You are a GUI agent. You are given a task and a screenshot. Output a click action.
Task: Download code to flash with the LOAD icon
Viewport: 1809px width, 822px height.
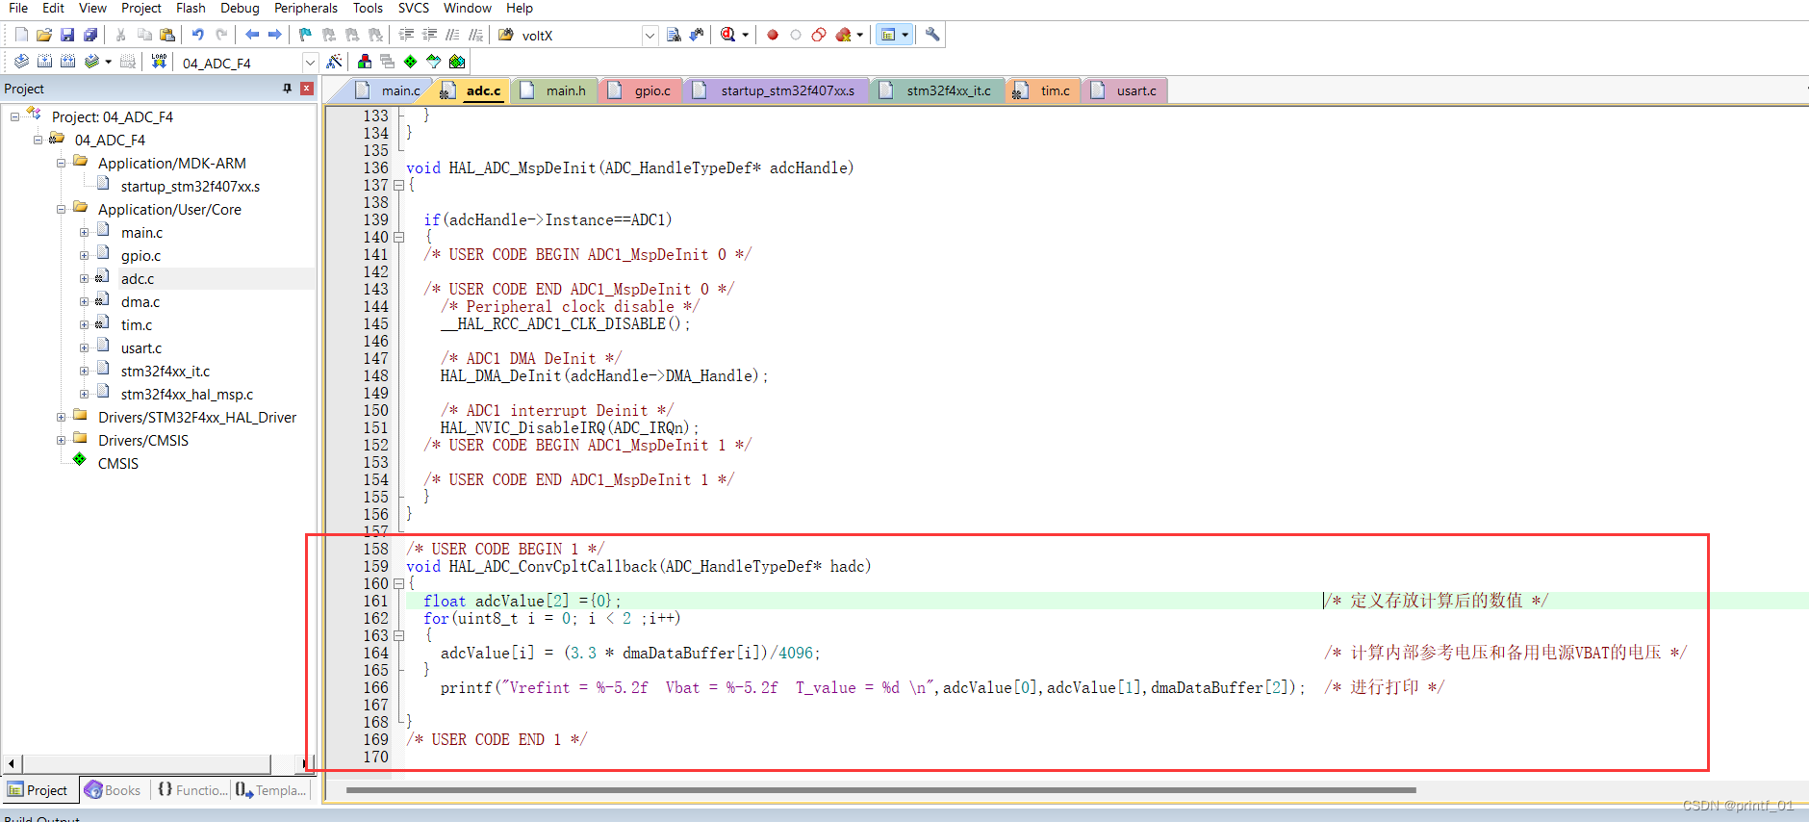point(160,62)
